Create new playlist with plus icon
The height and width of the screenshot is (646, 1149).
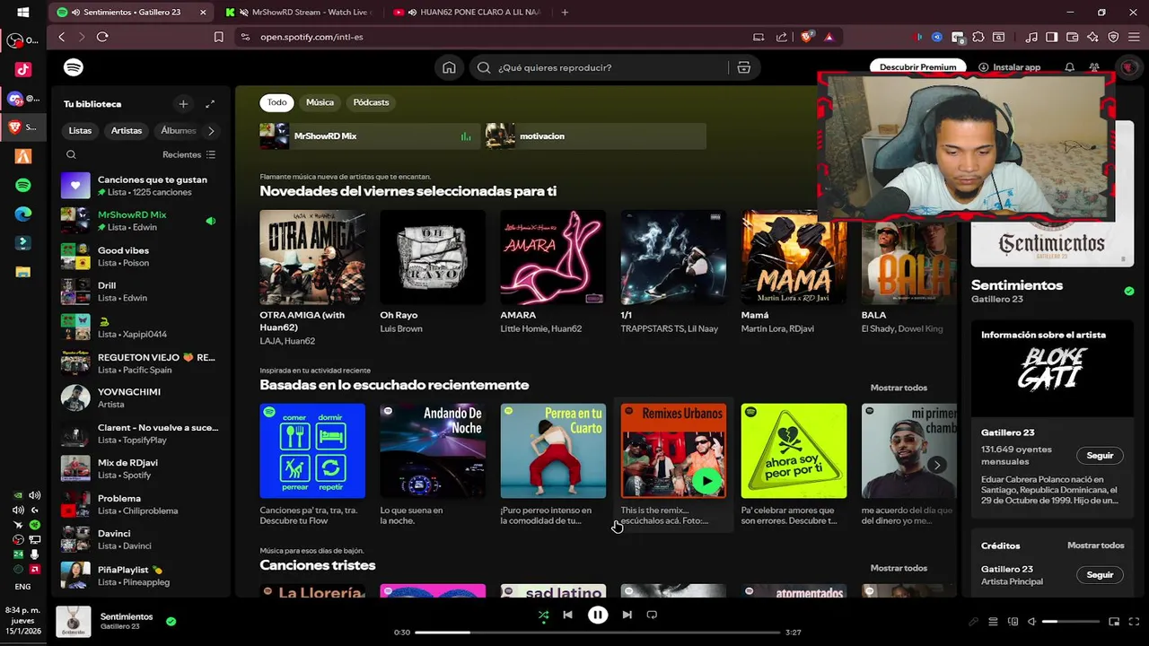click(x=183, y=104)
